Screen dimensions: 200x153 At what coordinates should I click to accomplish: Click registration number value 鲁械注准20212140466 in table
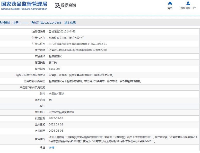[x=62, y=31]
